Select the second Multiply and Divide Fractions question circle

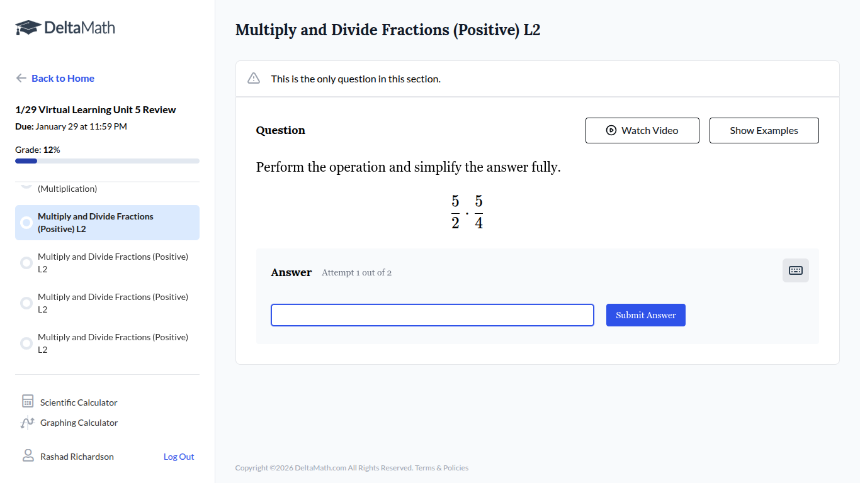click(26, 262)
